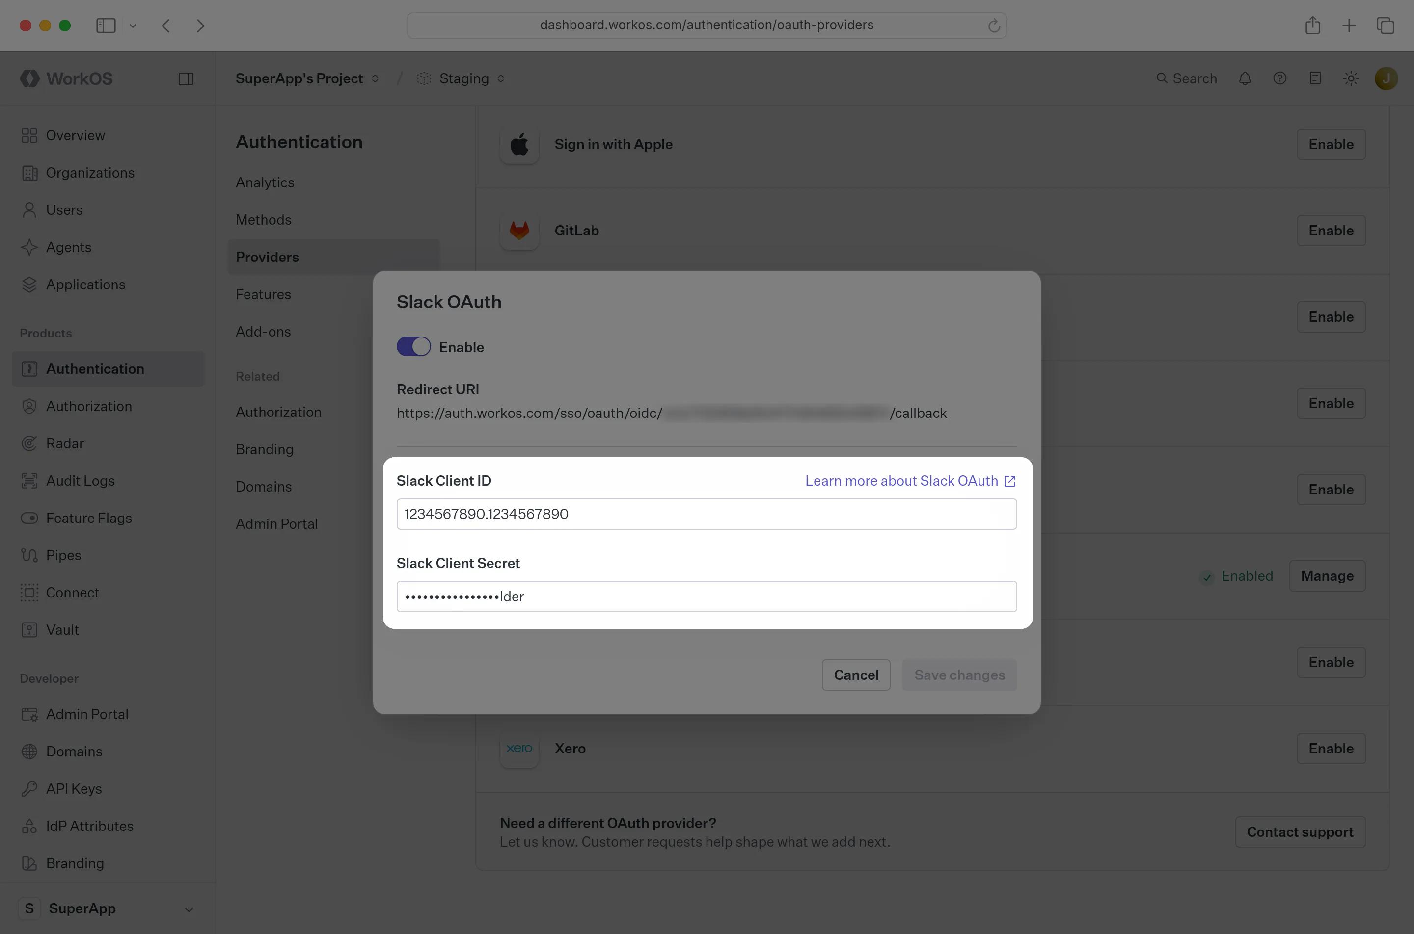Open Authorization under Related
The image size is (1414, 934).
278,412
